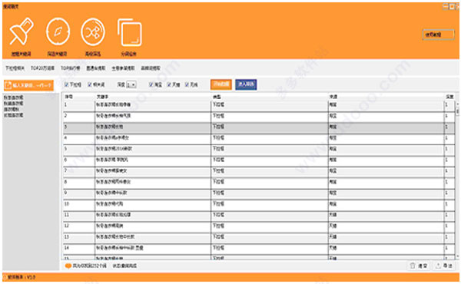Toggle the 无线 source checkbox
This screenshot has height=284, width=461.
[187, 84]
